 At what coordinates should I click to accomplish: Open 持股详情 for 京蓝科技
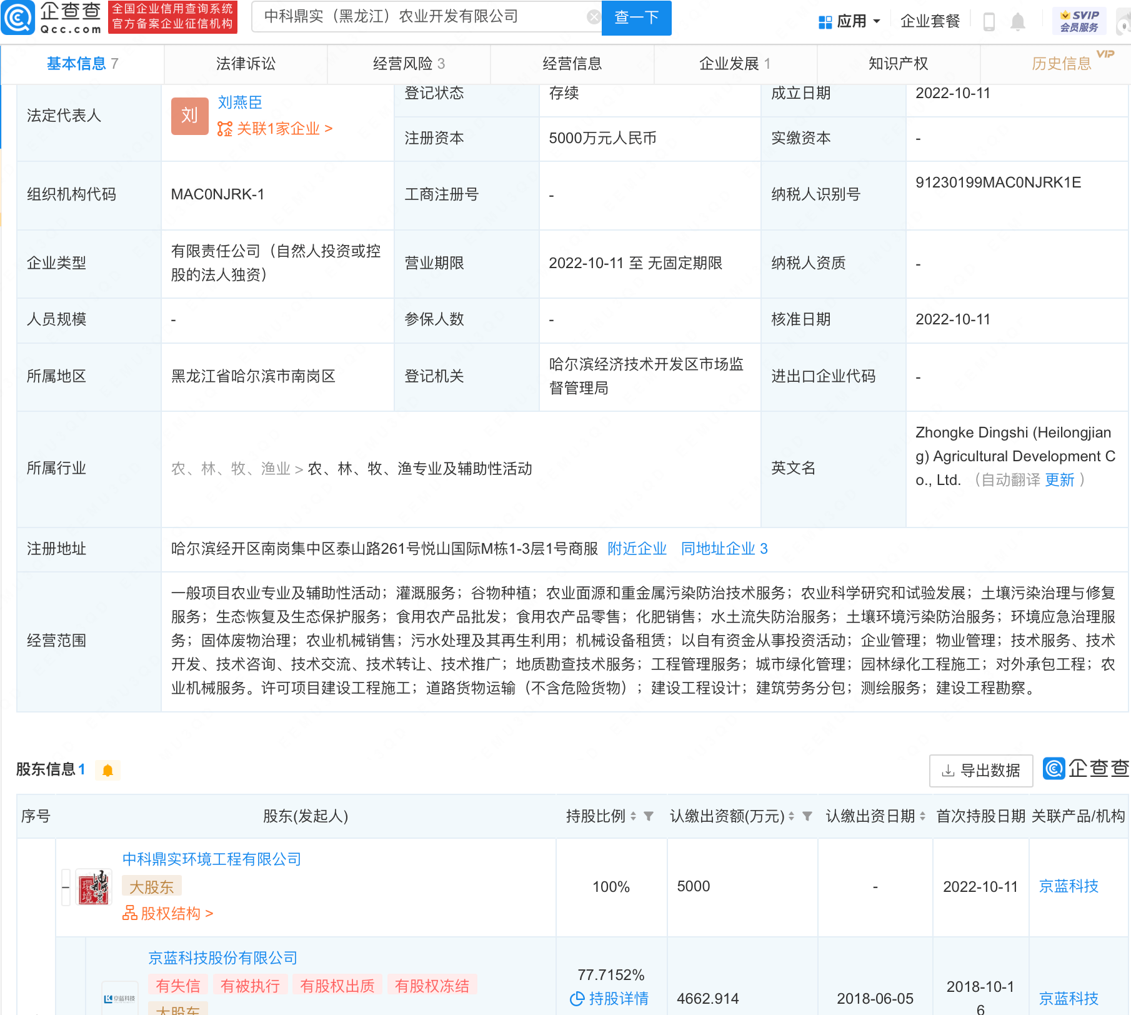[x=609, y=999]
